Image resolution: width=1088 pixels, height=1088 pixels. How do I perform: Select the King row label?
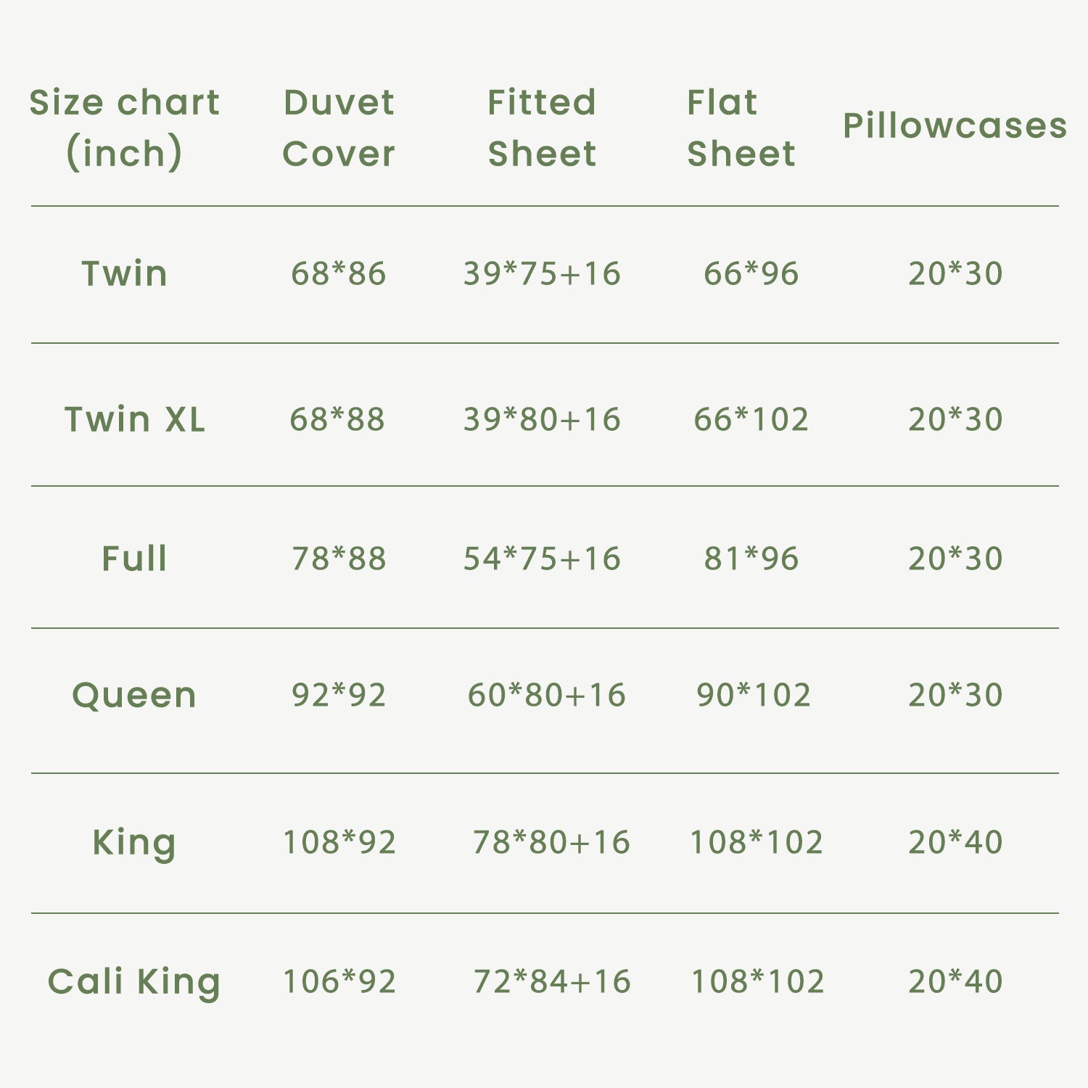(134, 842)
